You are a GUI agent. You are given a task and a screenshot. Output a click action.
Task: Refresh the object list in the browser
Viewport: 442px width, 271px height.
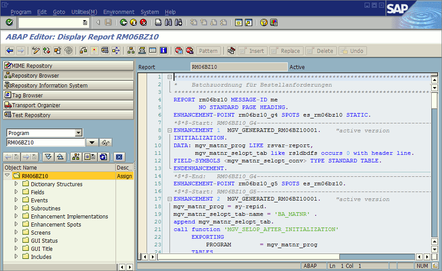104,157
